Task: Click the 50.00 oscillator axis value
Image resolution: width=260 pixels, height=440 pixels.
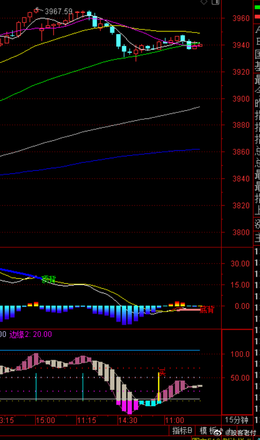Action: pyautogui.click(x=240, y=378)
